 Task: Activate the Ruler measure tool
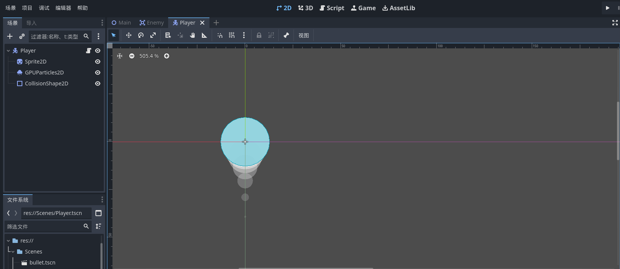pyautogui.click(x=204, y=35)
